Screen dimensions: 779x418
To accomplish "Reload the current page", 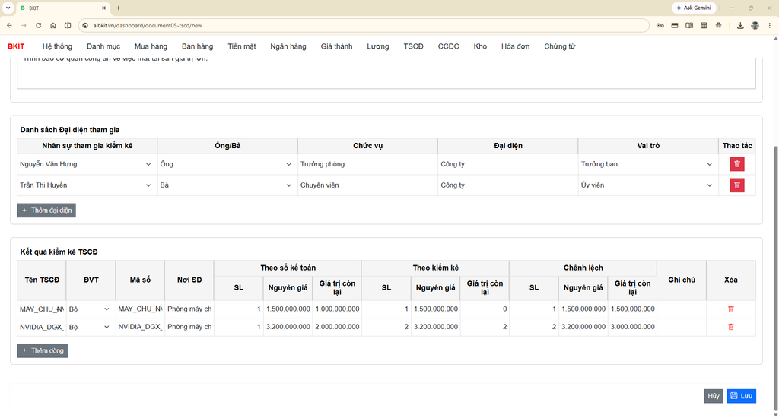I will pos(38,25).
